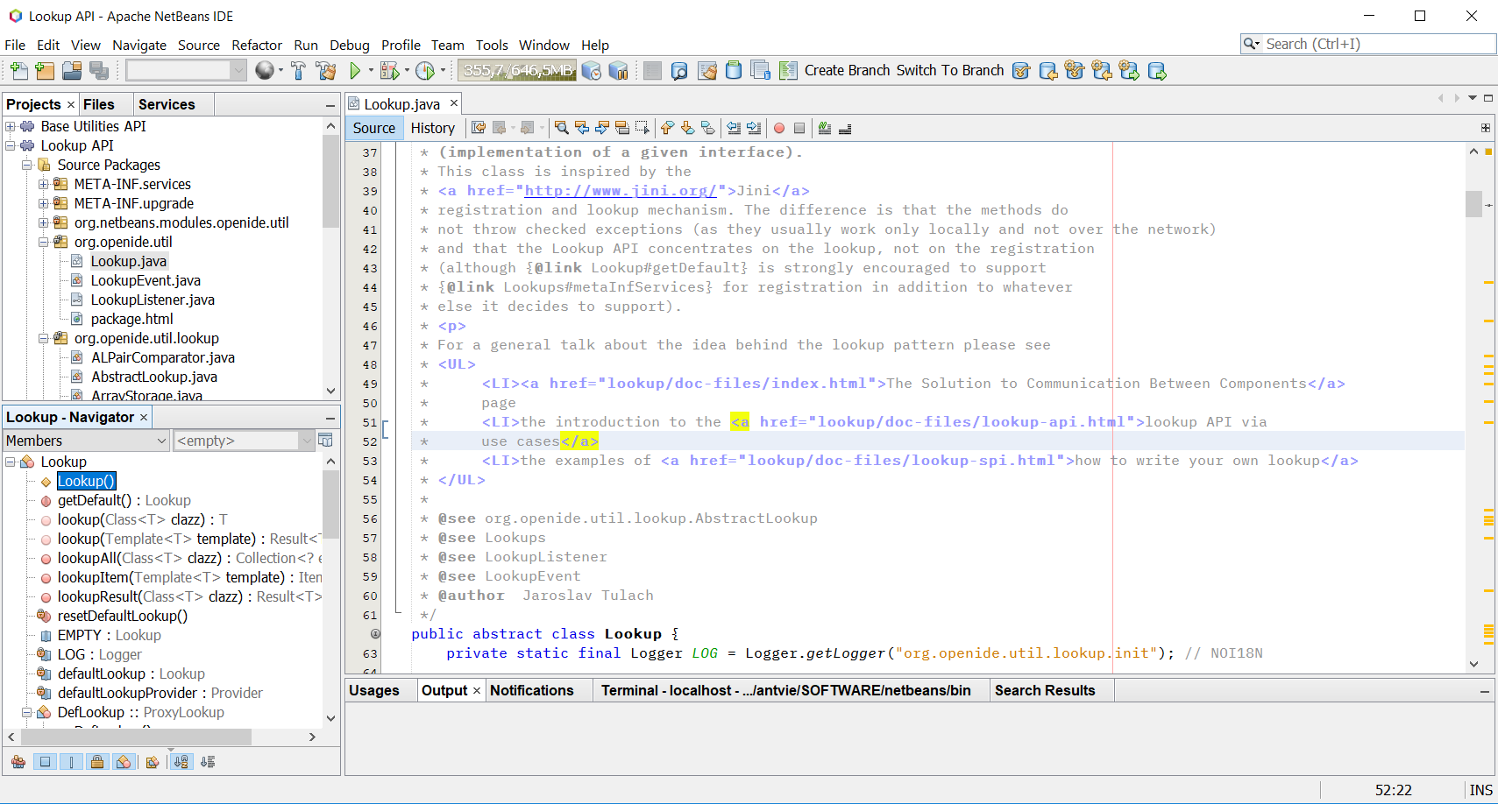Viewport: 1498px width, 804px height.
Task: Click the Last Edit icon in editor toolbar
Action: pyautogui.click(x=479, y=128)
